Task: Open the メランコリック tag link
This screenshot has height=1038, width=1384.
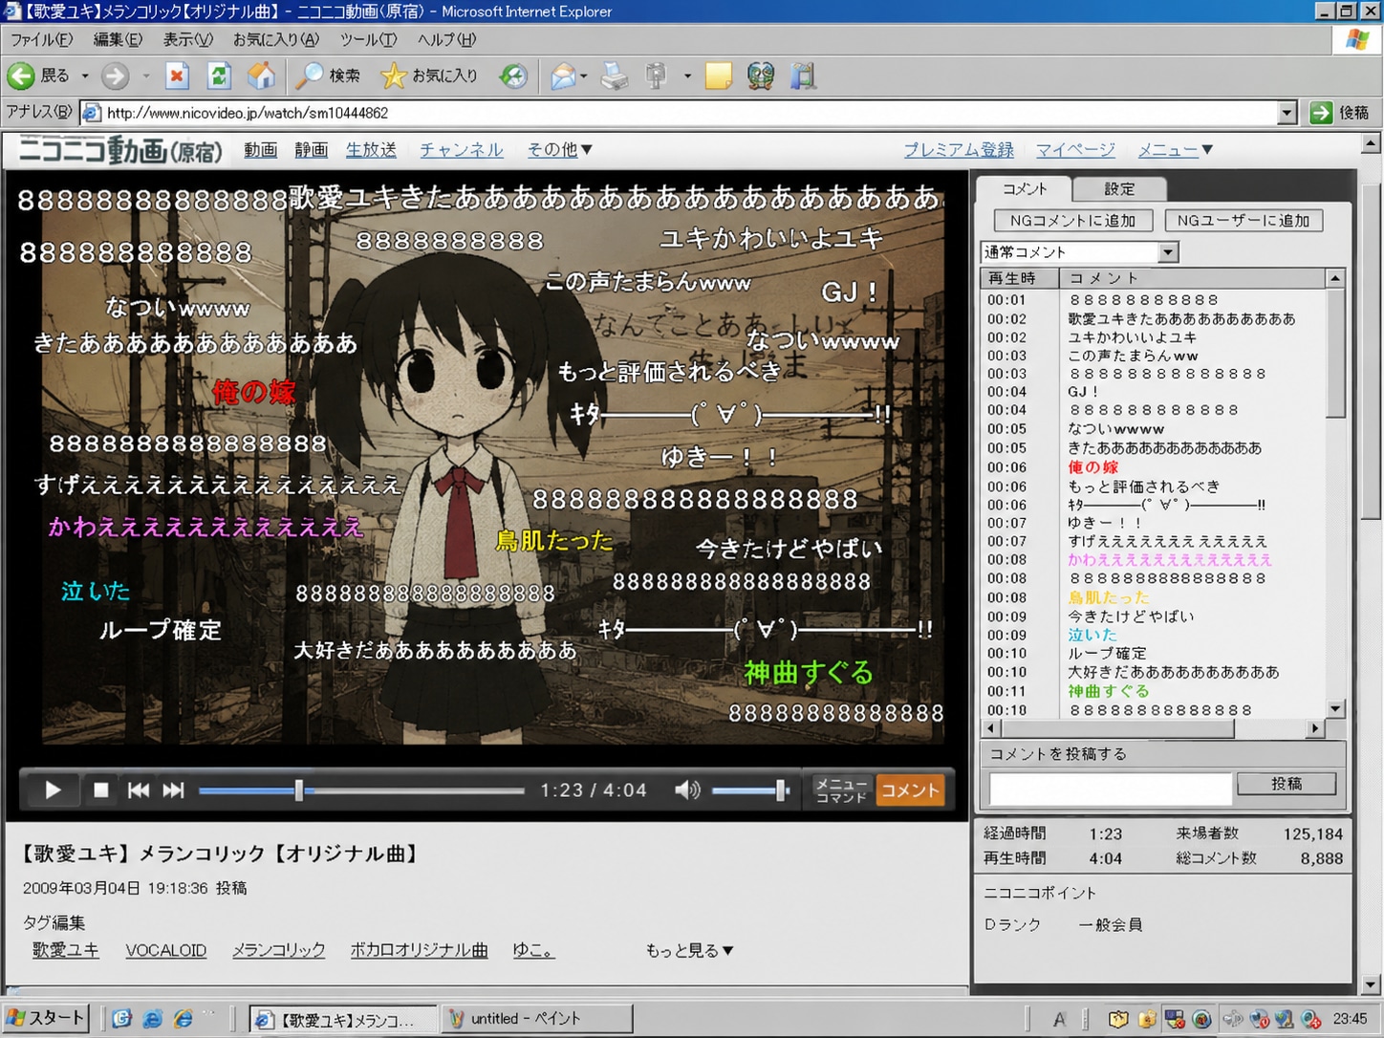Action: pyautogui.click(x=278, y=950)
